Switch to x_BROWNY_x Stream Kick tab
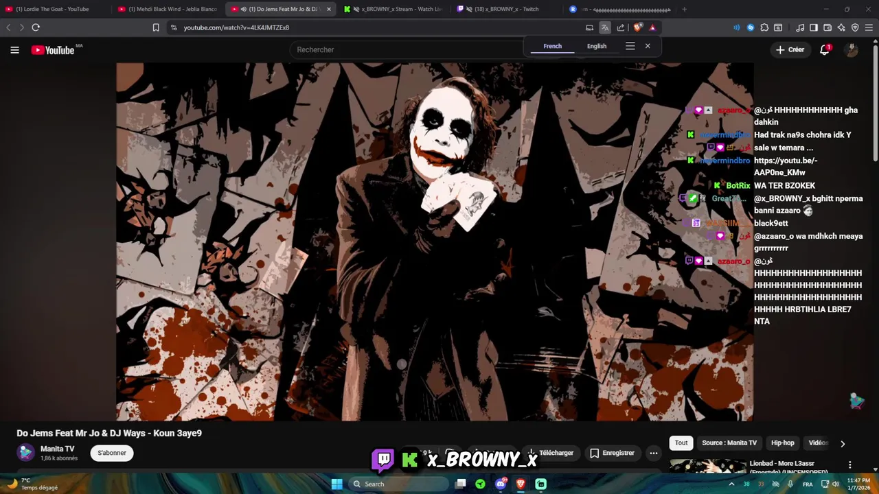This screenshot has width=879, height=494. 393,9
